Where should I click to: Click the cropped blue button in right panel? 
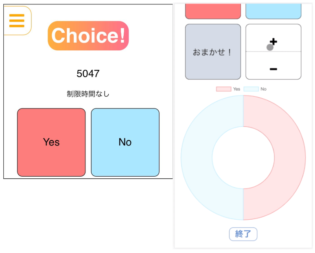[273, 11]
